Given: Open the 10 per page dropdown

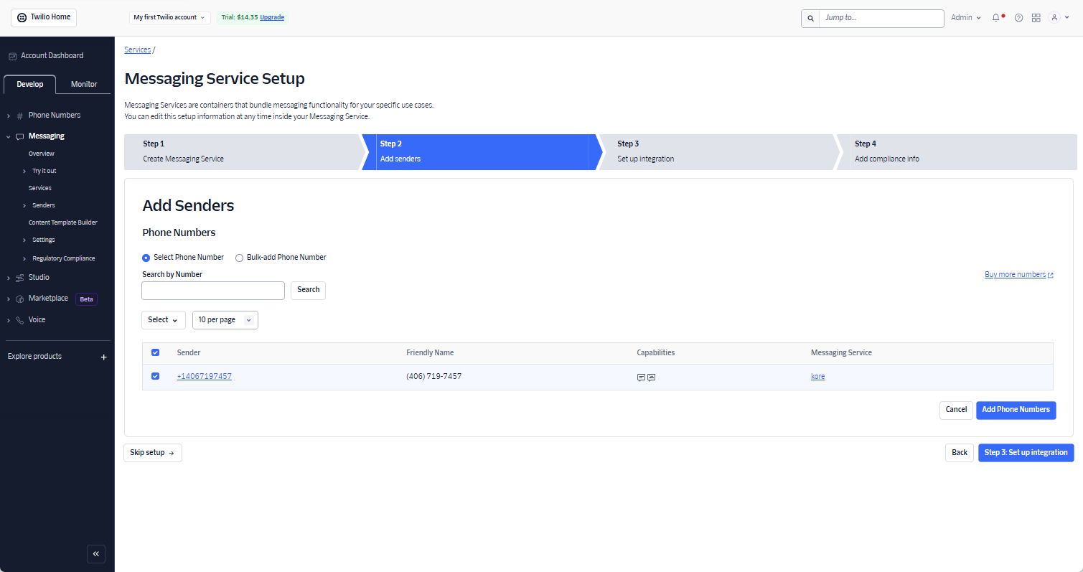Looking at the screenshot, I should pyautogui.click(x=225, y=320).
